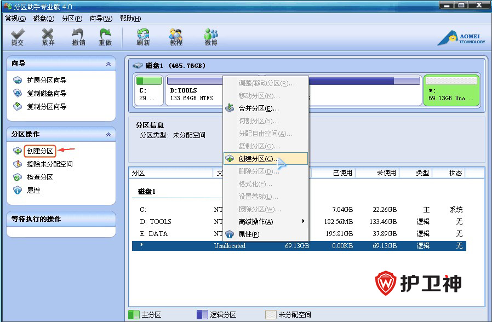
Task: Click the 检查分区 sidebar icon
Action: [x=18, y=177]
